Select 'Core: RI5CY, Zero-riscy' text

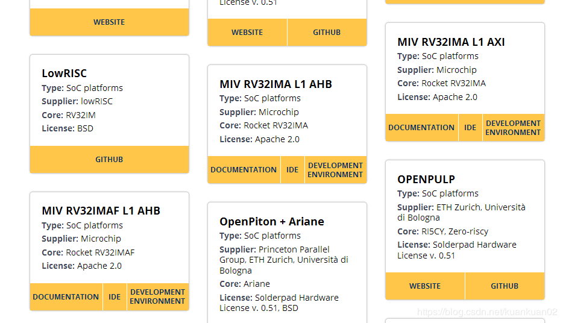pyautogui.click(x=442, y=231)
